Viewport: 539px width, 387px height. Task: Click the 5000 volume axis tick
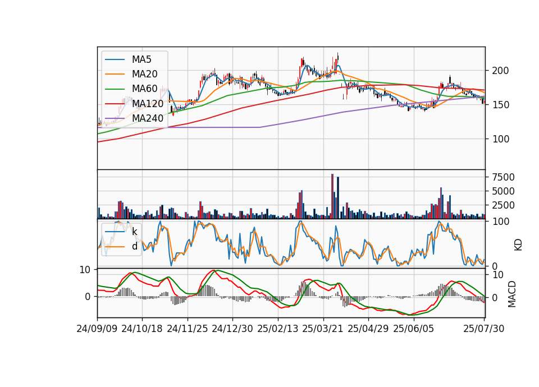[x=503, y=191]
